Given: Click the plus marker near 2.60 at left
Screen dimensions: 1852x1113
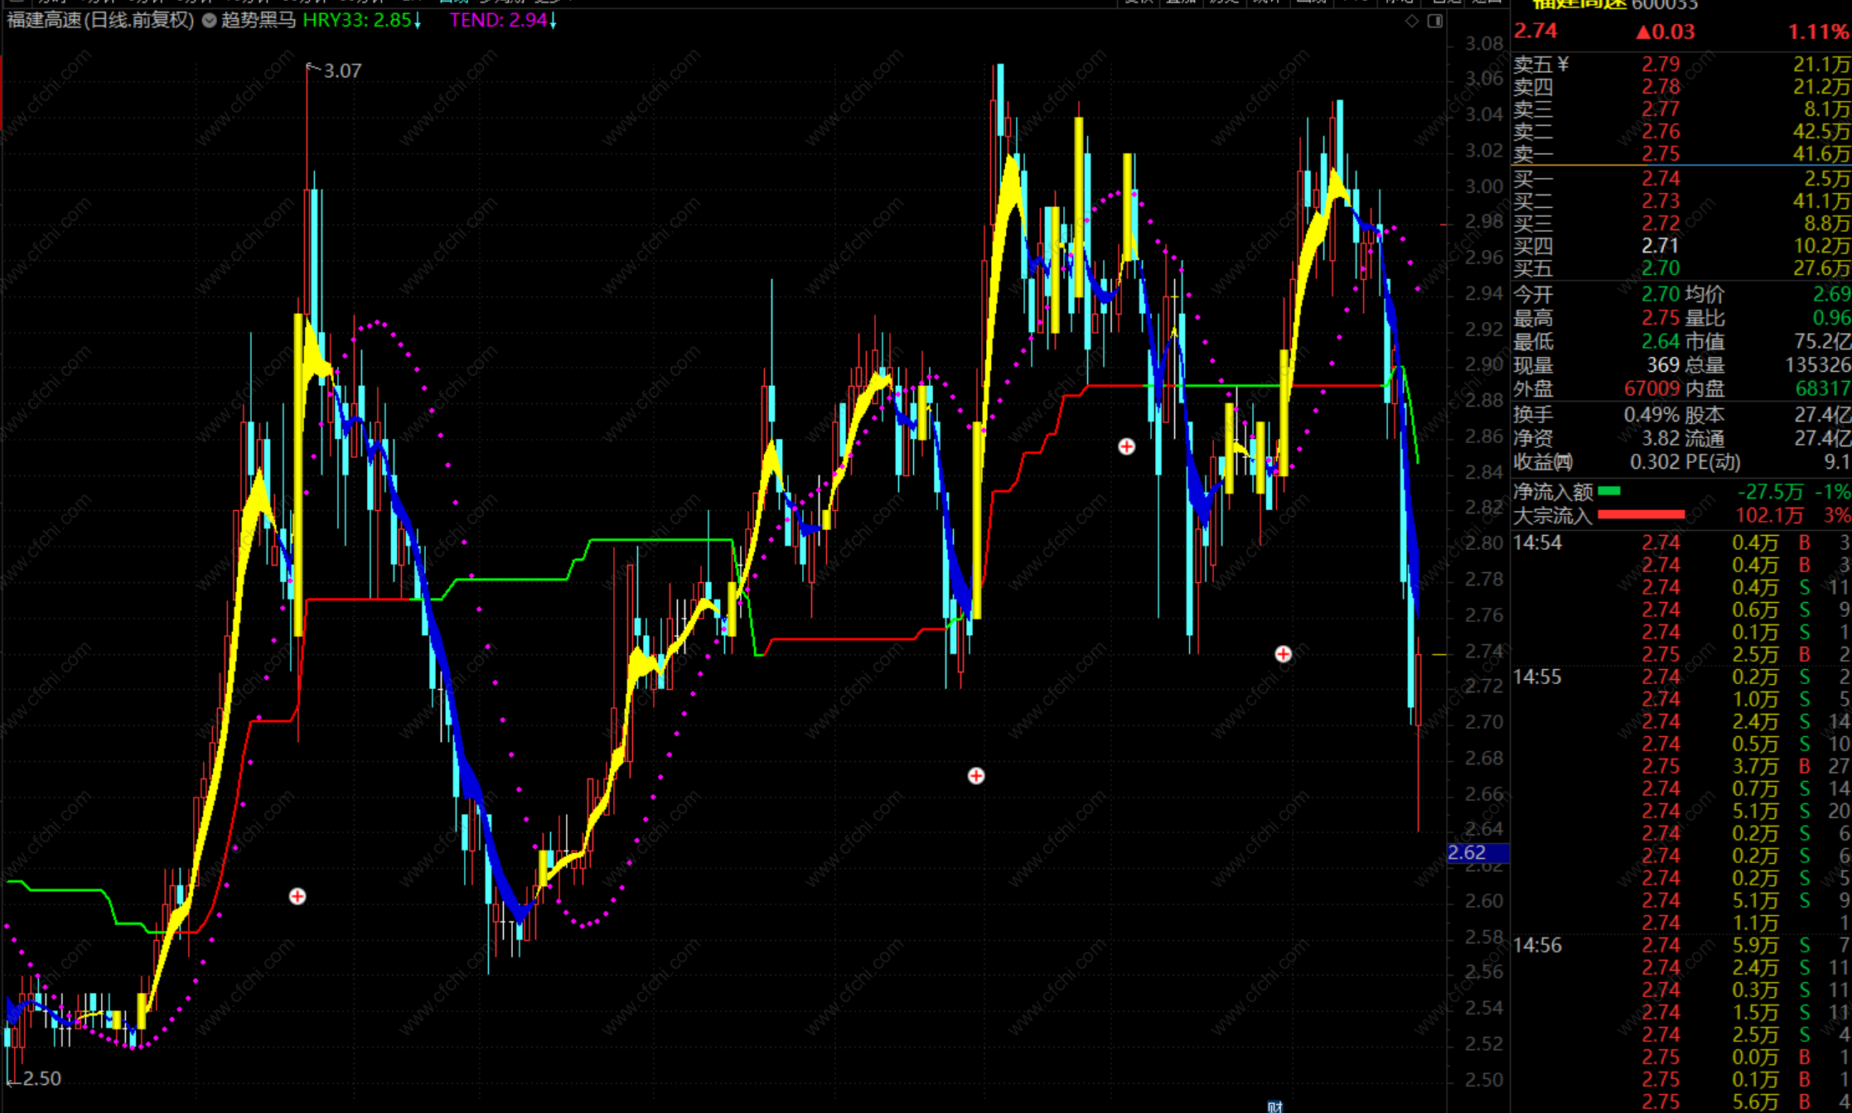Looking at the screenshot, I should coord(297,896).
